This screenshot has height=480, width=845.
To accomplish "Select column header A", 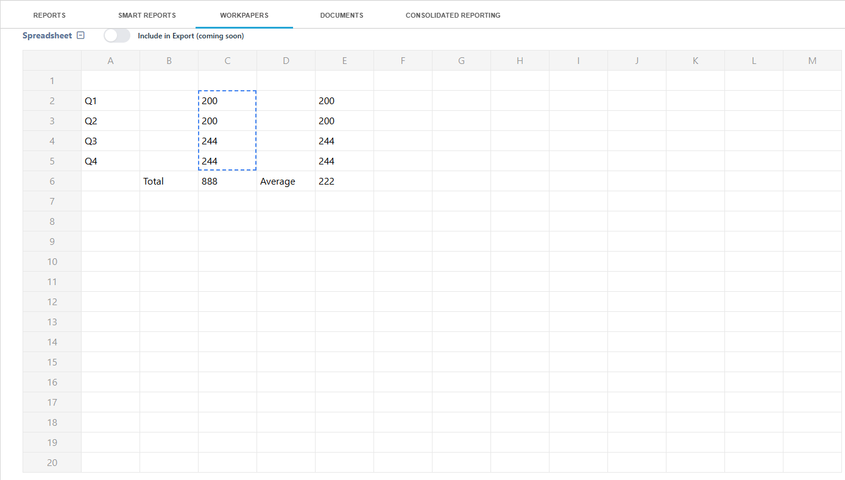I will tap(110, 60).
